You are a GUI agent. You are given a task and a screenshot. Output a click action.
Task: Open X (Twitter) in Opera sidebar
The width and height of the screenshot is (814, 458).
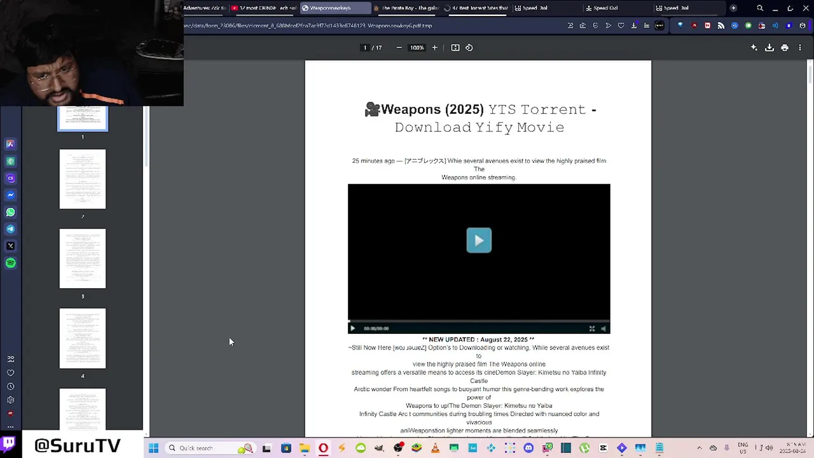10,246
